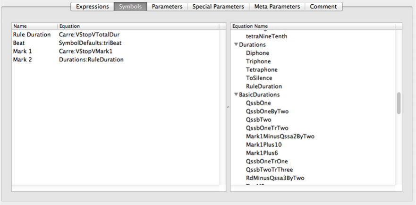Choose the Diphone equation
Viewport: 416px width, 205px height.
click(258, 53)
